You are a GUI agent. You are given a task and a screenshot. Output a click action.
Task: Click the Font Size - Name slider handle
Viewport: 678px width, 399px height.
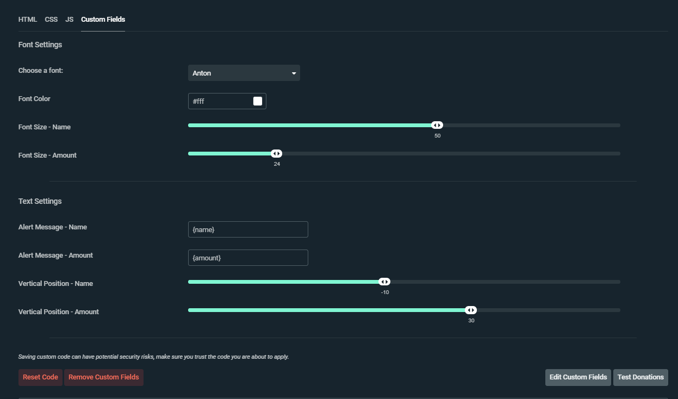coord(437,125)
